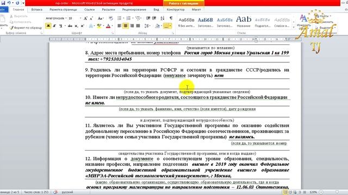Copy the selection (Копировать)
Viewport: 348px width, 195px height.
click(21, 22)
